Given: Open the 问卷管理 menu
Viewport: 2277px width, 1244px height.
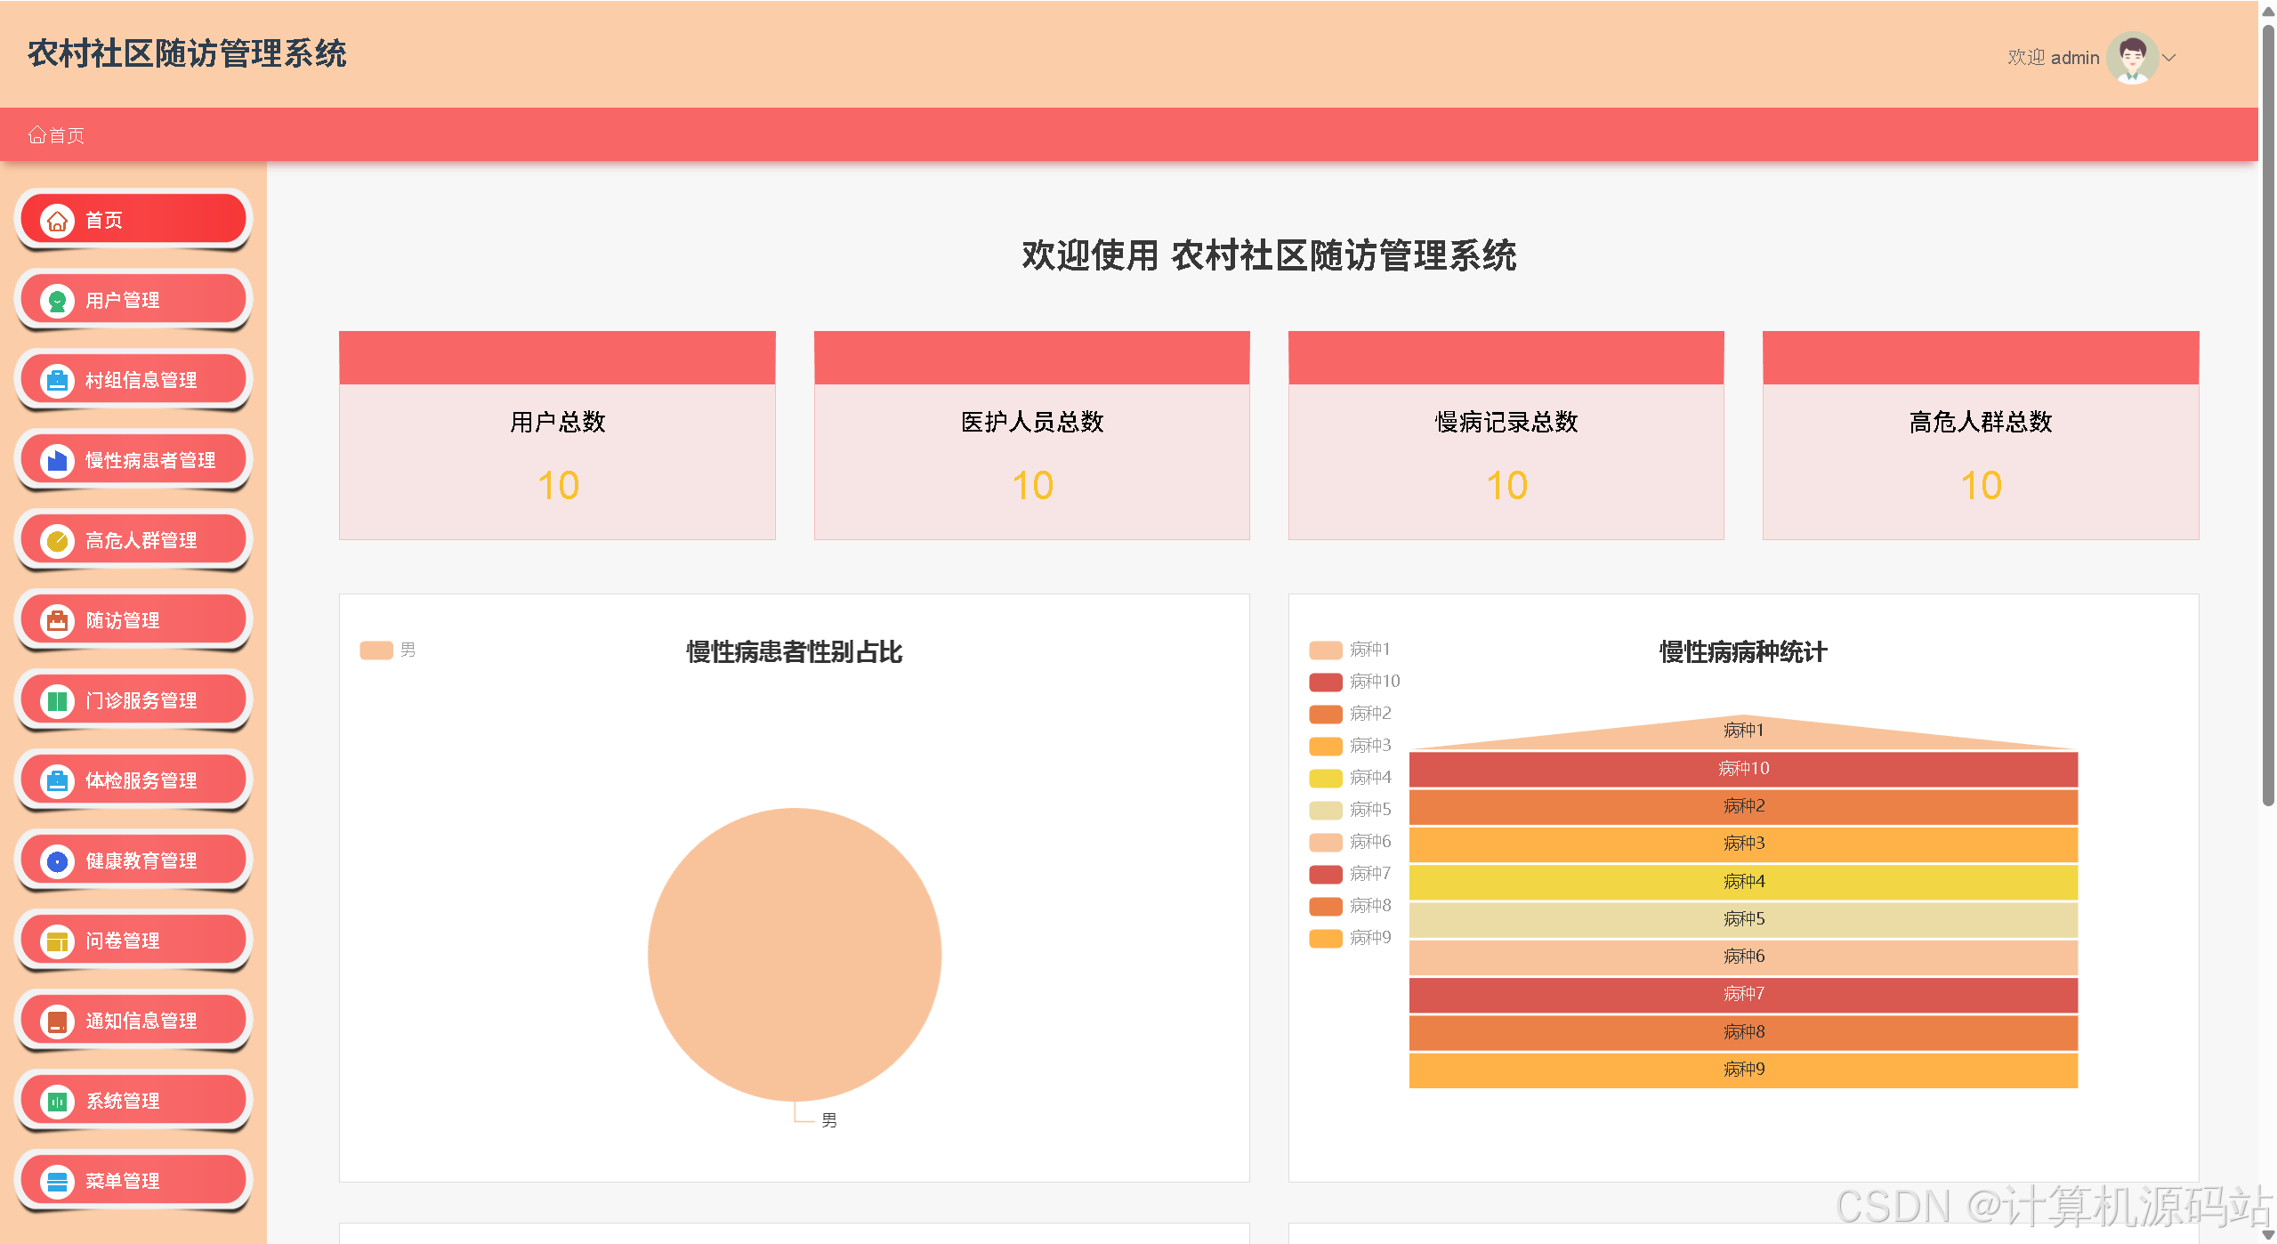Looking at the screenshot, I should coord(133,941).
